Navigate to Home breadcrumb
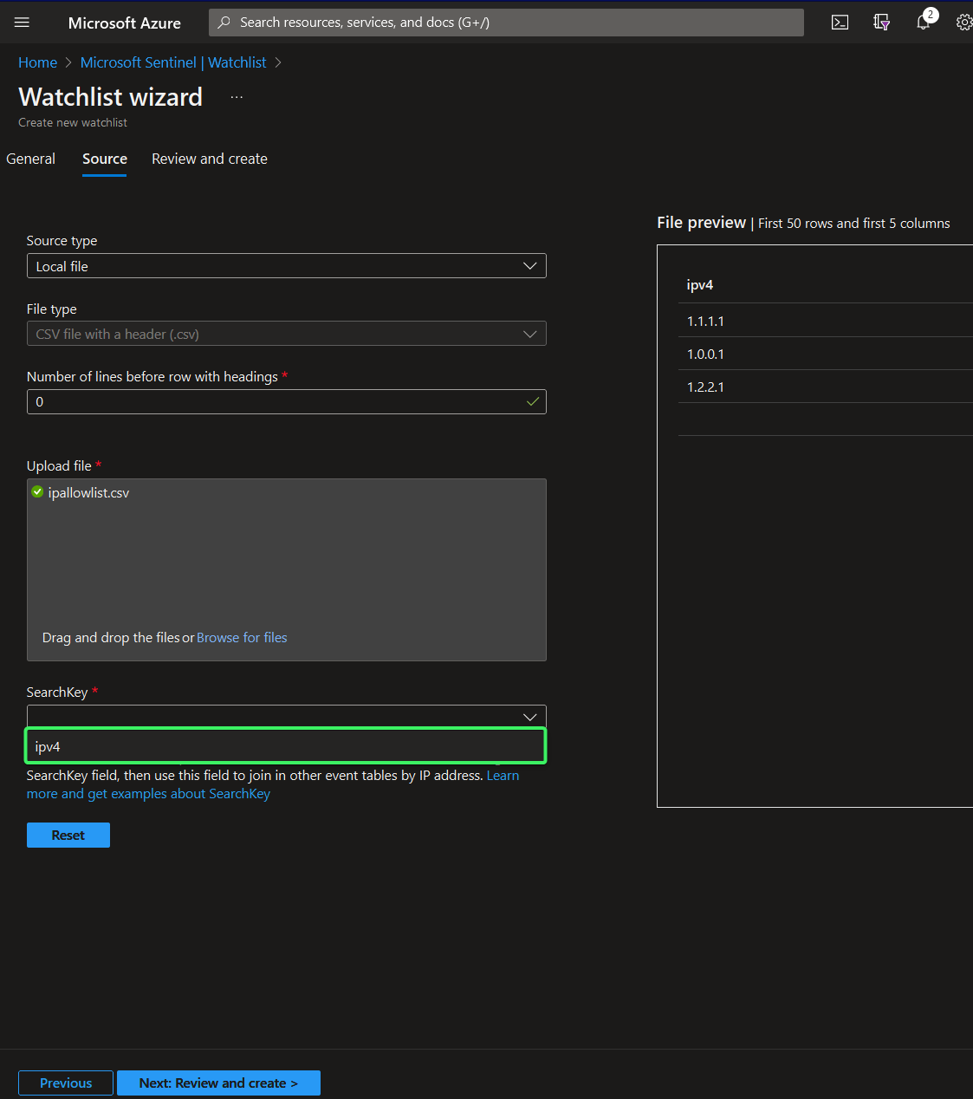The height and width of the screenshot is (1099, 973). 37,62
